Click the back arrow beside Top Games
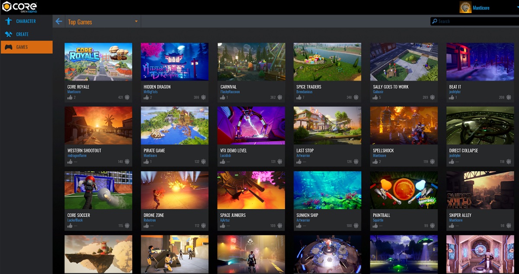519x274 pixels. [59, 22]
